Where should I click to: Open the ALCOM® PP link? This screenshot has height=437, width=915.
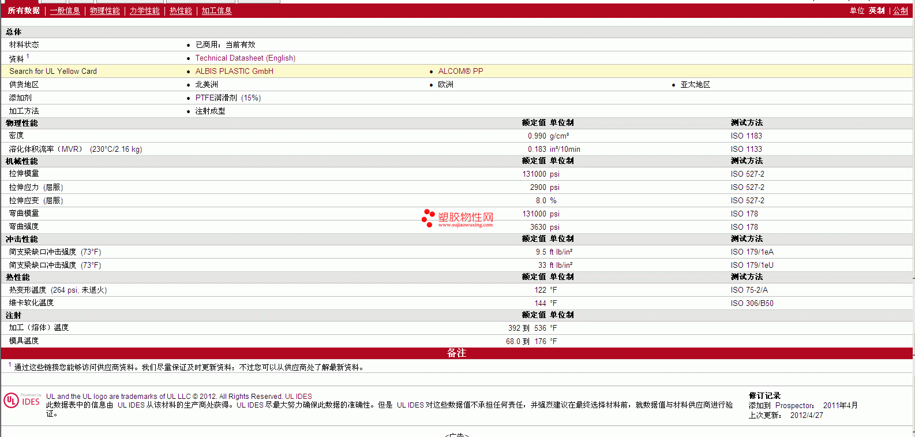click(x=460, y=72)
